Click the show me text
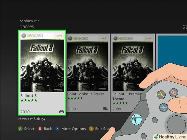The height and width of the screenshot is (140, 187). 32,21
